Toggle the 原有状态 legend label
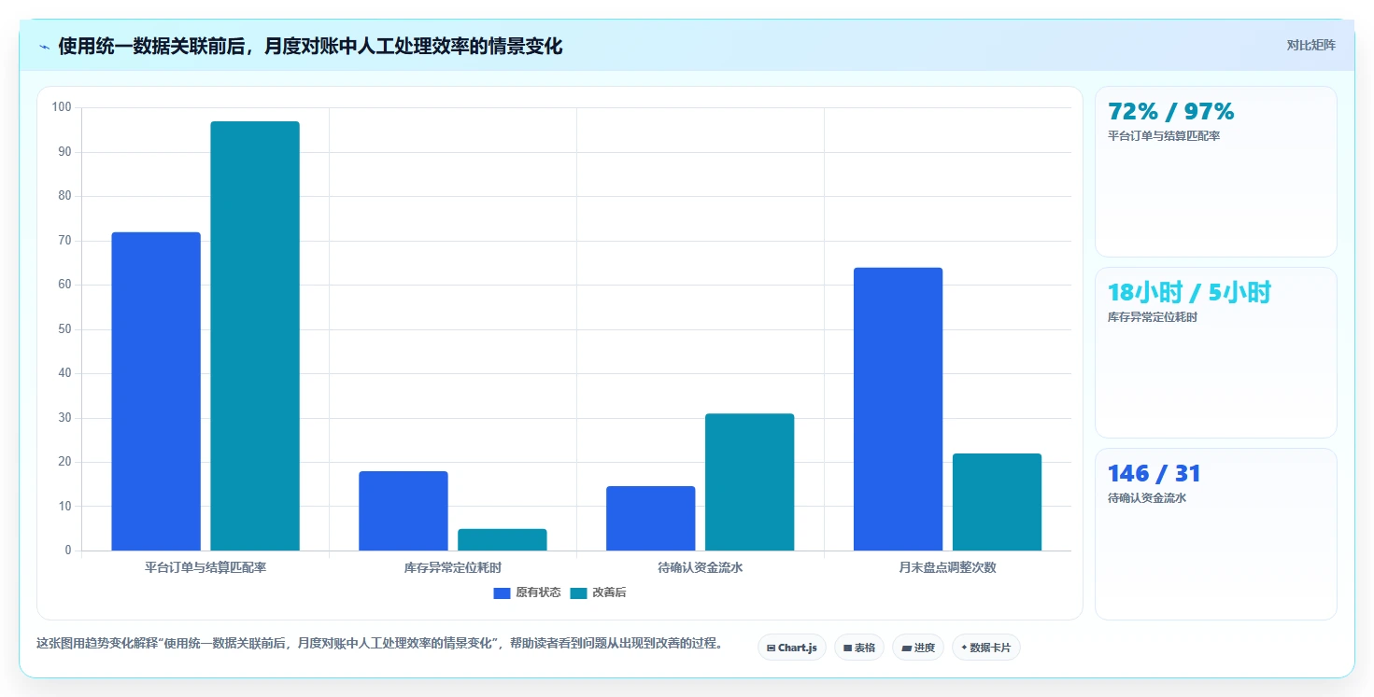Image resolution: width=1374 pixels, height=697 pixels. click(538, 592)
